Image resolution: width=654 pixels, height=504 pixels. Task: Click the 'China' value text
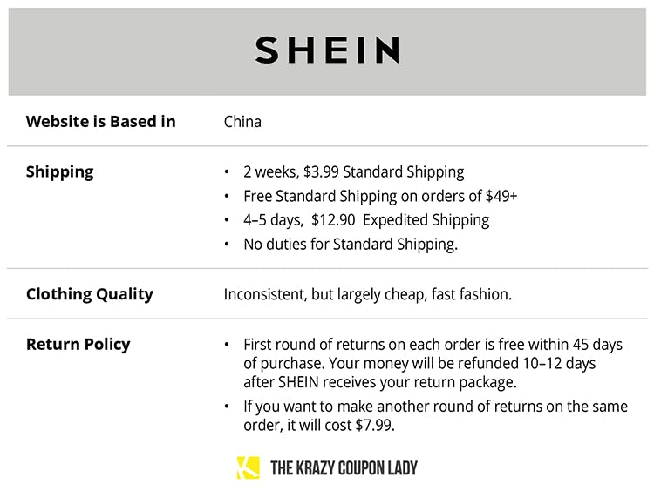tap(242, 121)
